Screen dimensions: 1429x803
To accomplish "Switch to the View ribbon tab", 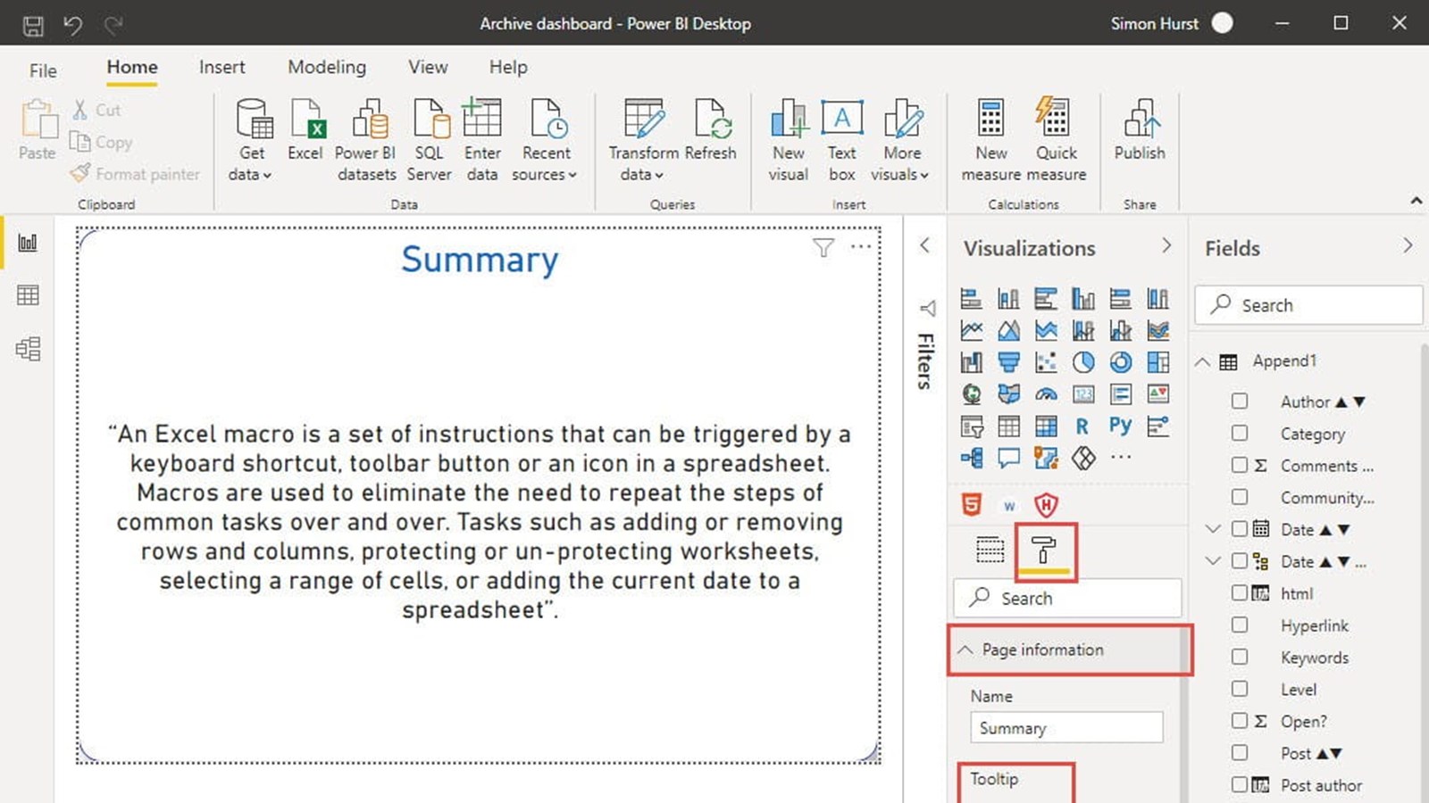I will pyautogui.click(x=428, y=68).
